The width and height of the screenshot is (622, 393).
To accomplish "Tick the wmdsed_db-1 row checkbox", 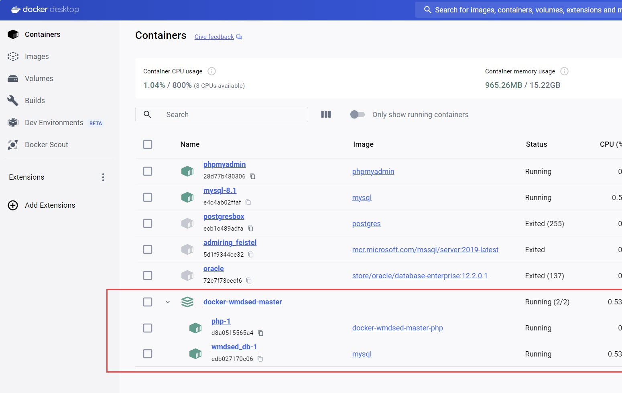I will pos(148,354).
